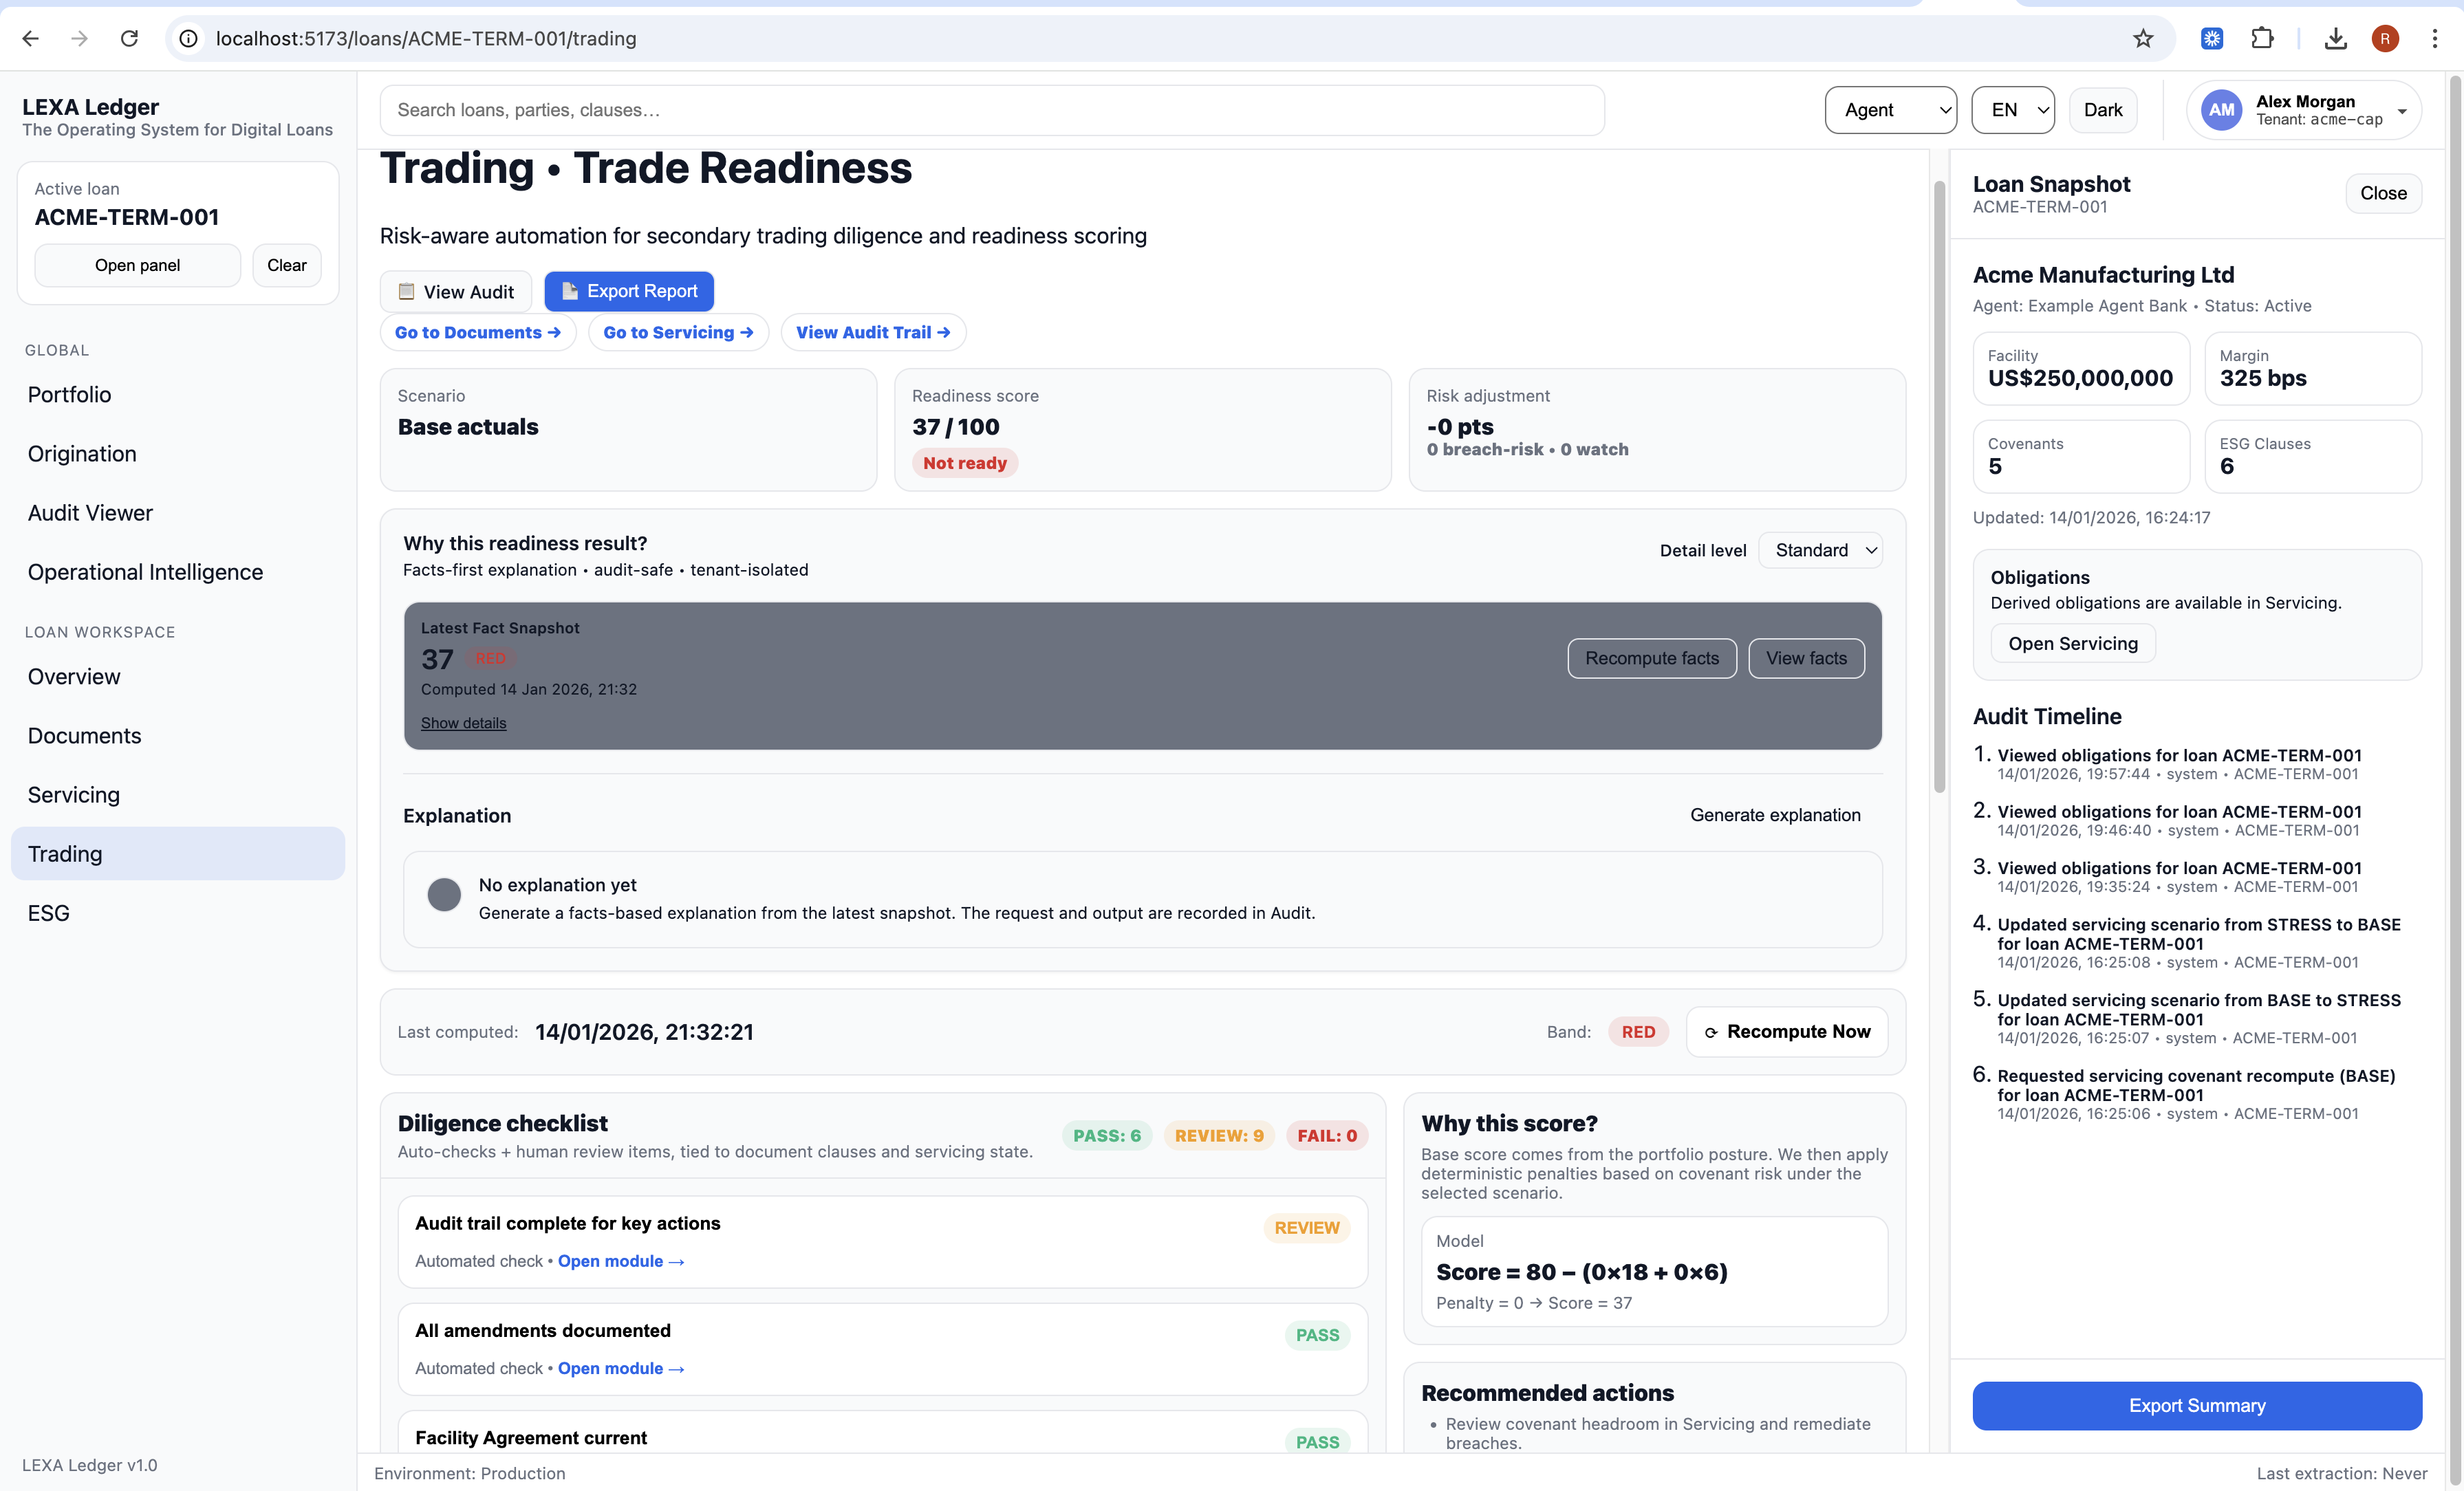Open browser extensions puzzle icon
Viewport: 2464px width, 1491px height.
pos(2262,38)
